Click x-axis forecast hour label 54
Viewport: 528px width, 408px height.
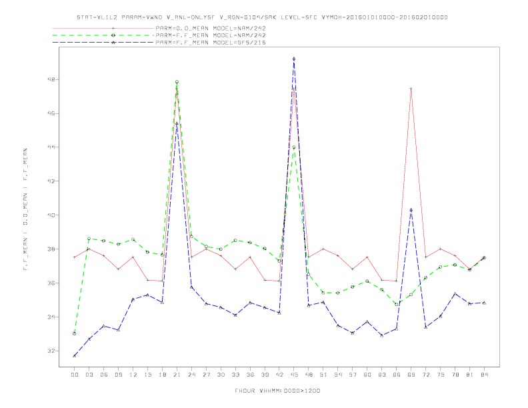tap(338, 375)
